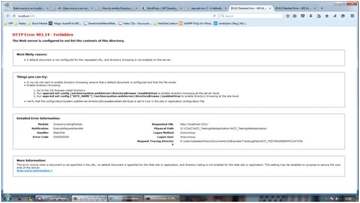Click the volume icon in system tray
This screenshot has width=360, height=203.
337,199
